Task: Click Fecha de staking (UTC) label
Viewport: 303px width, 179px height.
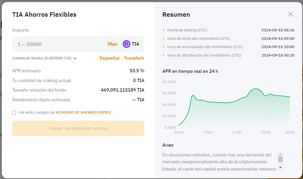Action: (187, 30)
